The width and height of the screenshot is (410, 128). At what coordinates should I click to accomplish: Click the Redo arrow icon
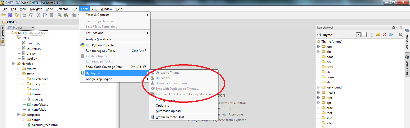(31, 15)
